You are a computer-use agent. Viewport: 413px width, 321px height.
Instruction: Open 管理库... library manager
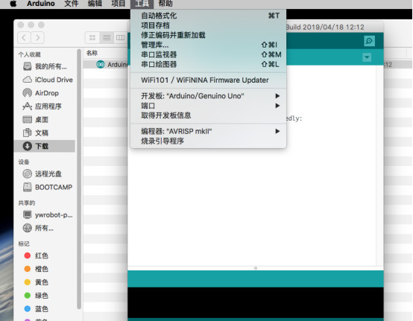pos(208,45)
